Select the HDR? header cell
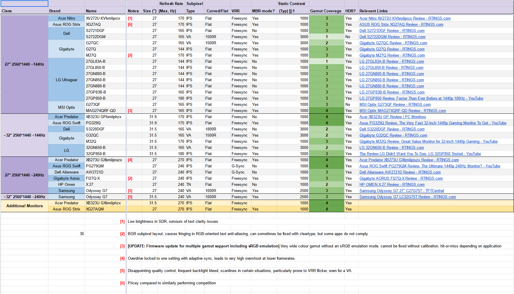Image resolution: width=514 pixels, height=294 pixels. 351,11
